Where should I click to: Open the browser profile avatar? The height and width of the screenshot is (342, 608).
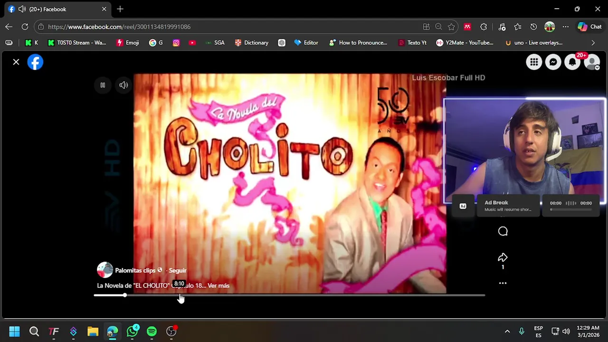click(550, 27)
